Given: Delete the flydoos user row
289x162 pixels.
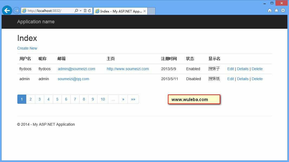Looking at the screenshot, I should [x=257, y=69].
